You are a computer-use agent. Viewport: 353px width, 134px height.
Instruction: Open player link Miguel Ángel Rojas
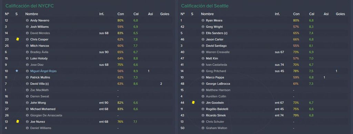pos(43,71)
